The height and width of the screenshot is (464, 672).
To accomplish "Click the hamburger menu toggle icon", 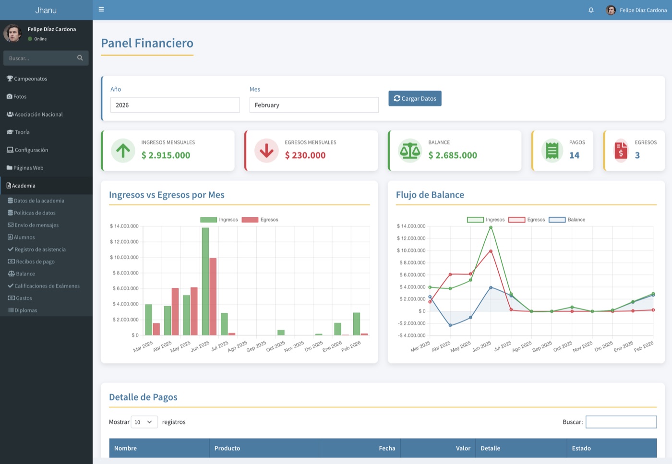I will pos(101,9).
